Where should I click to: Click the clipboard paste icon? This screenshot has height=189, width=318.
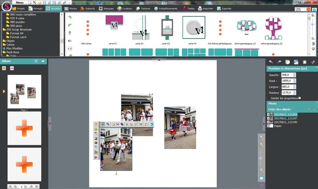pyautogui.click(x=305, y=62)
